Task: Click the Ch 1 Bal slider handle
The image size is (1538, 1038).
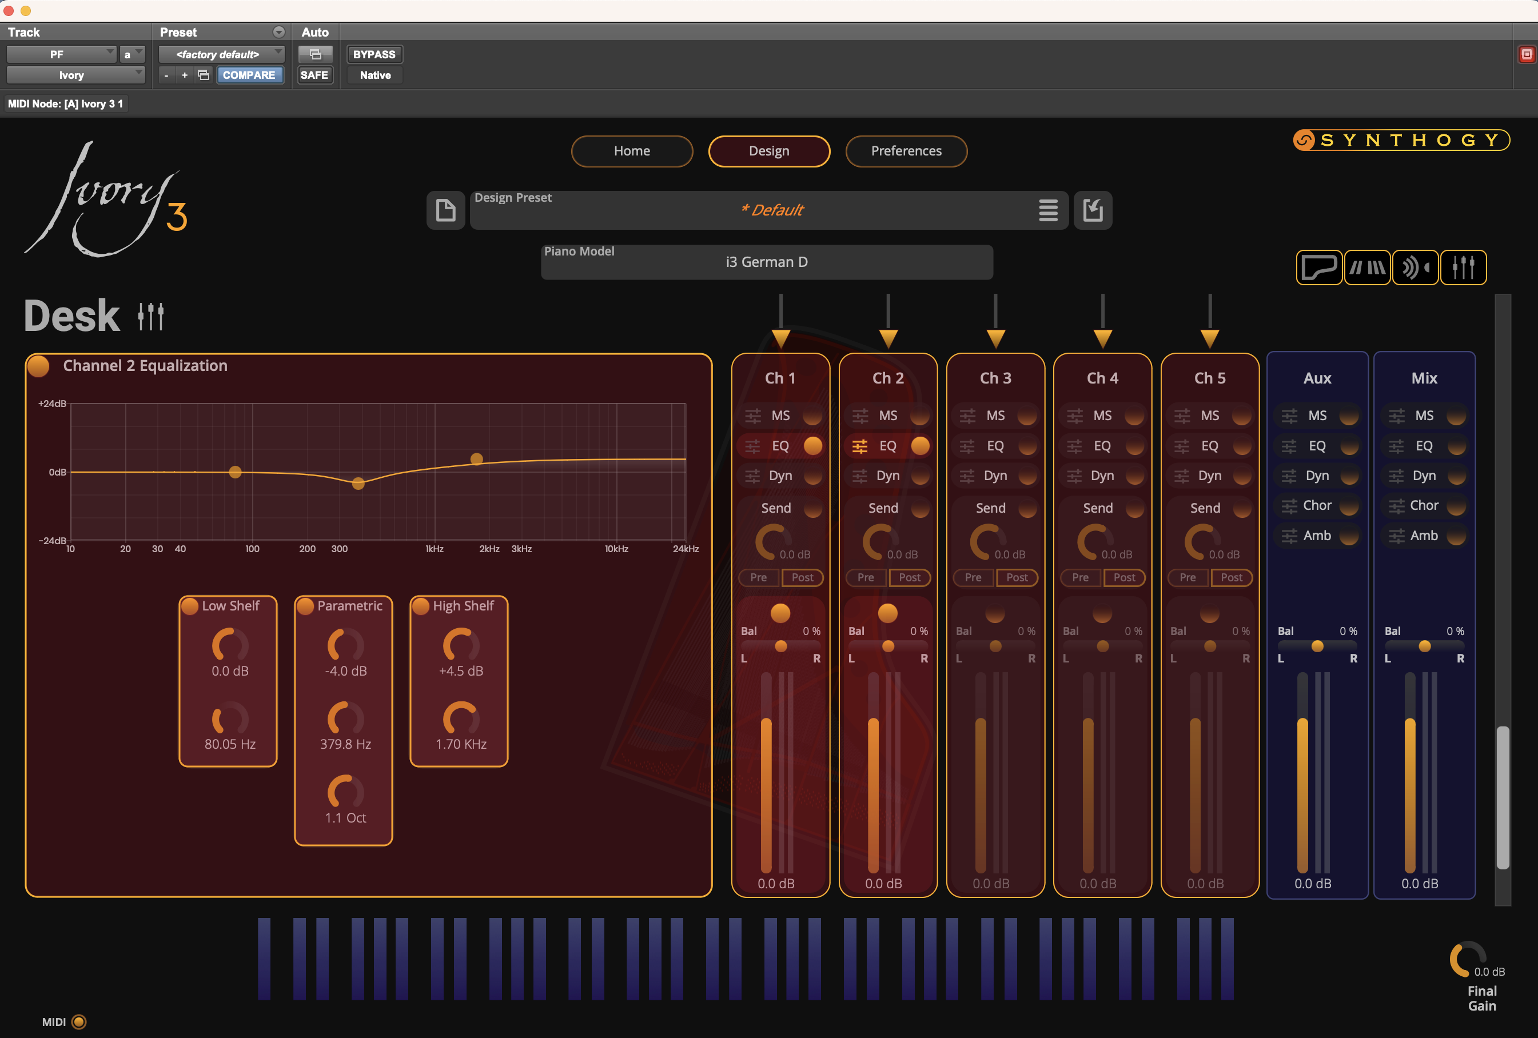Action: (x=781, y=646)
